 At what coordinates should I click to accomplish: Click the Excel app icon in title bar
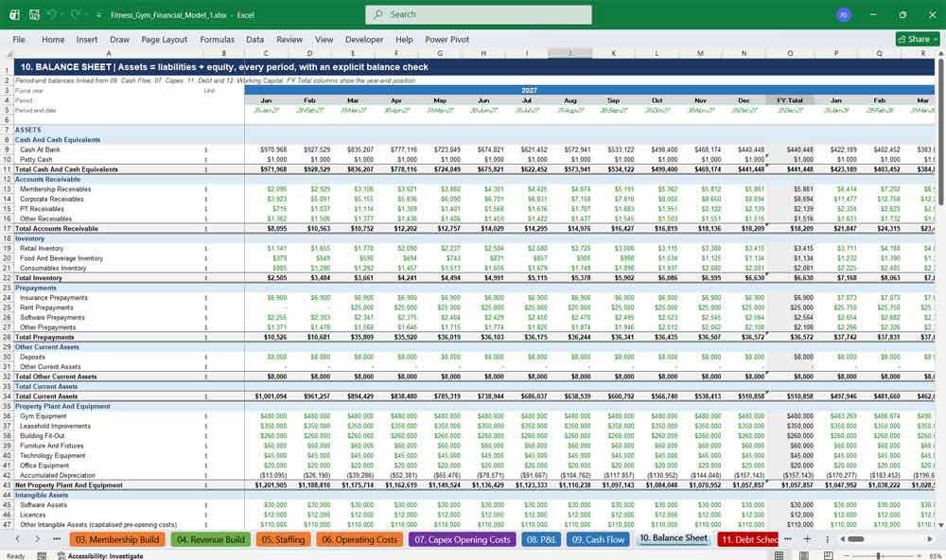point(14,14)
